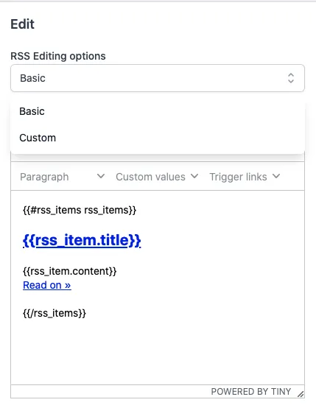316x408 pixels.
Task: Place cursor in {{#rss_items rss_items}} line
Action: [80, 210]
